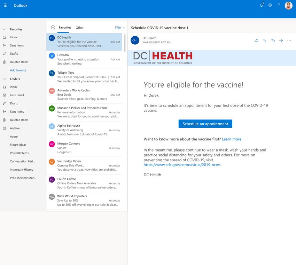Switch to the Other tab
The width and height of the screenshot is (296, 265).
[79, 28]
